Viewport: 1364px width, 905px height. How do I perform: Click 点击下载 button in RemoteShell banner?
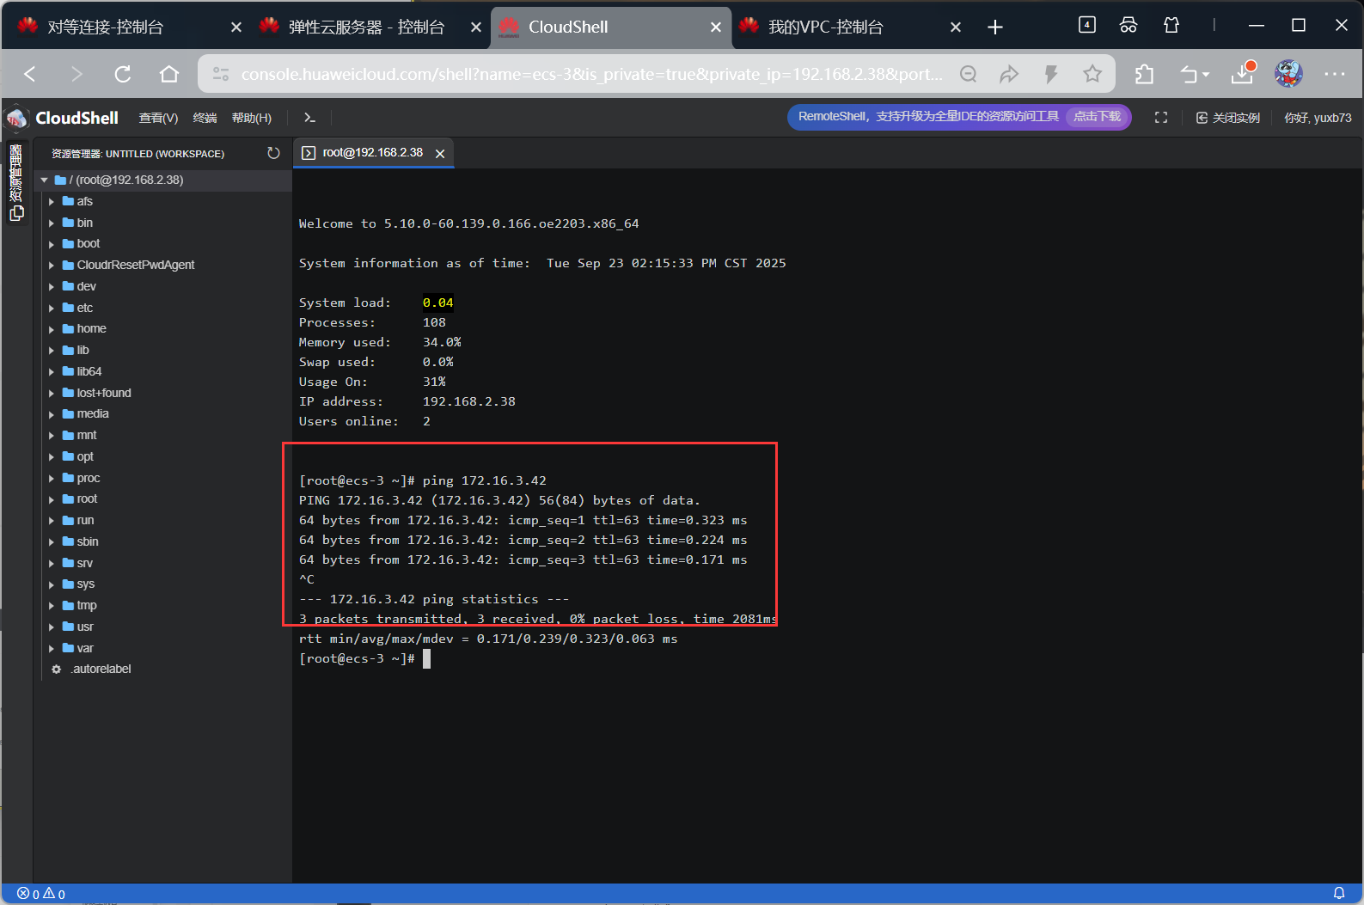click(1097, 117)
